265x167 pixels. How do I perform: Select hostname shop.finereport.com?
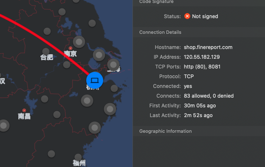coord(208,47)
